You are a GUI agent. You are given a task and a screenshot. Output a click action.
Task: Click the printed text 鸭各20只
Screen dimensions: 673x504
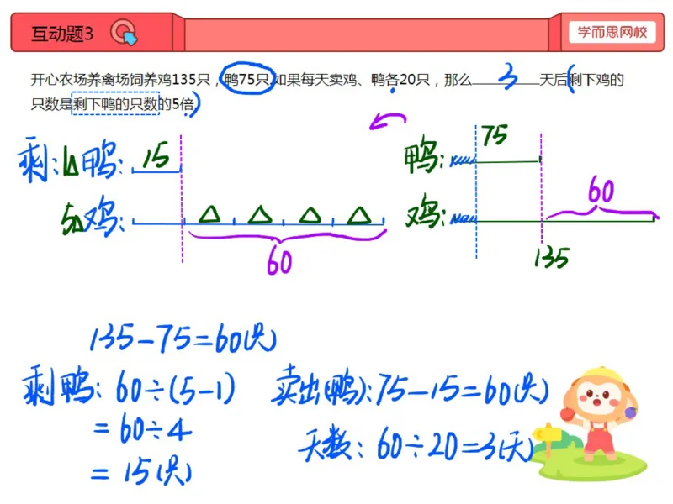(x=400, y=79)
